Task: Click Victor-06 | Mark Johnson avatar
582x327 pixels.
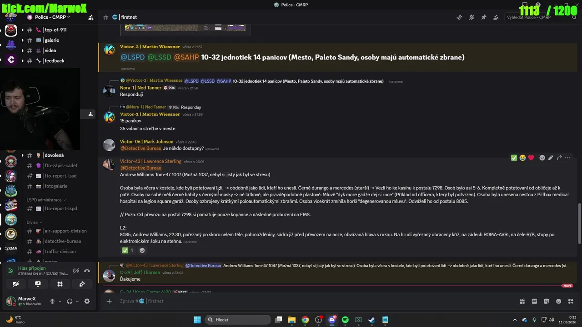Action: pyautogui.click(x=109, y=145)
